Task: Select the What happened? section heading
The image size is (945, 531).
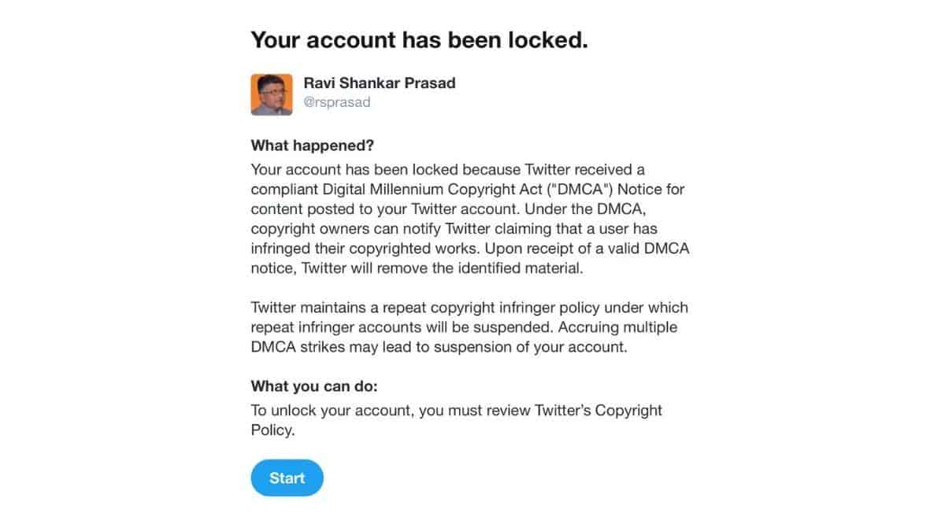Action: (312, 146)
